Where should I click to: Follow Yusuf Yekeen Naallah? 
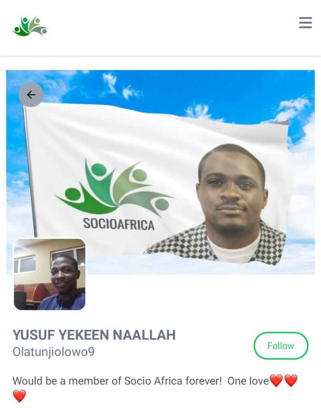(281, 345)
